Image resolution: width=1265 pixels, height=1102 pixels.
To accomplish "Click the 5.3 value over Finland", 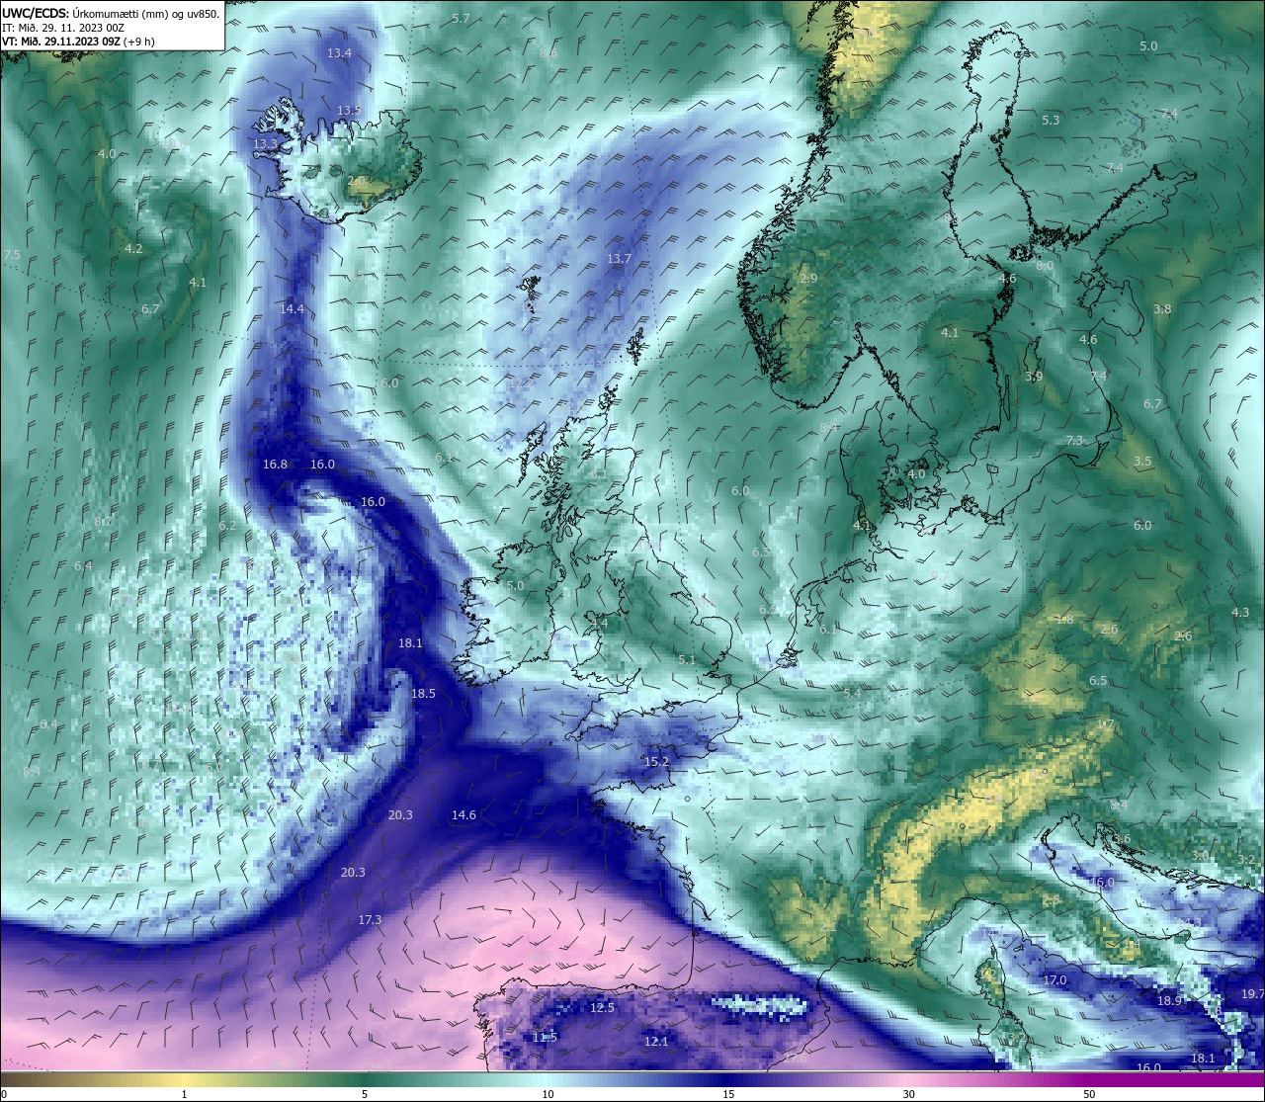I will [1051, 120].
